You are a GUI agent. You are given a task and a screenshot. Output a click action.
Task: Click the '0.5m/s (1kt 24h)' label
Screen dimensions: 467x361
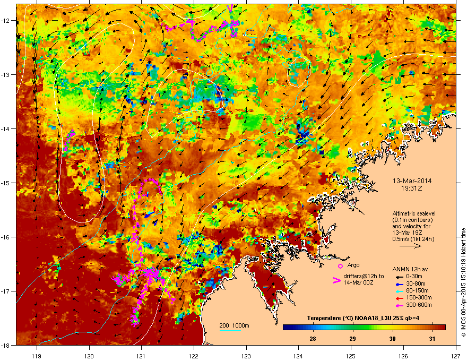point(413,239)
